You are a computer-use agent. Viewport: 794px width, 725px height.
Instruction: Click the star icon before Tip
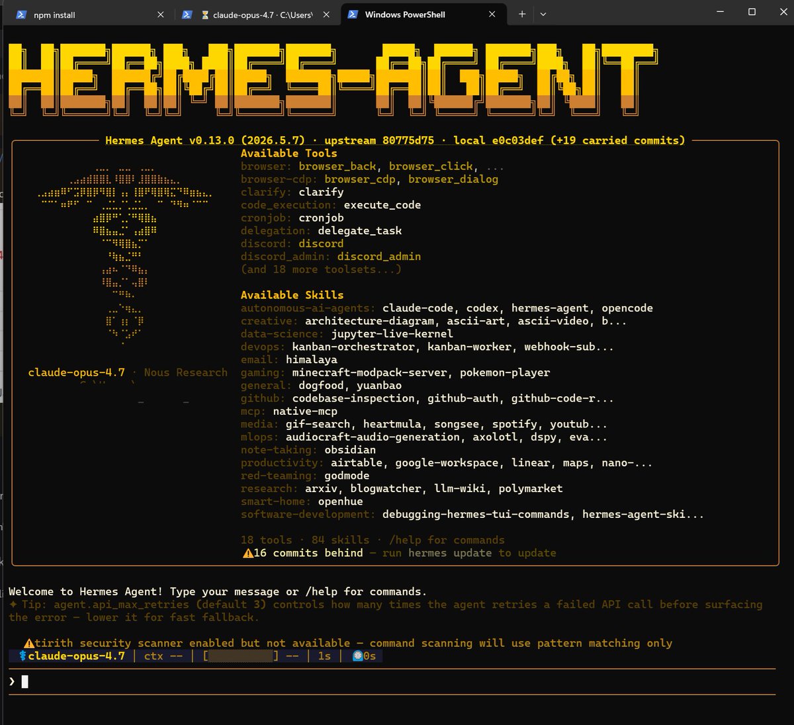(x=13, y=605)
